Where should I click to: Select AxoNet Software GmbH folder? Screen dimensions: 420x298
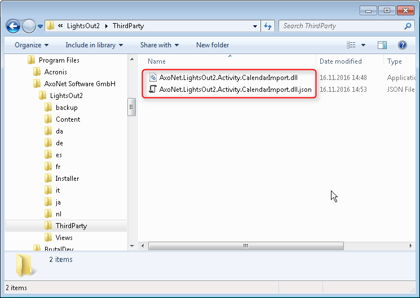(x=80, y=84)
